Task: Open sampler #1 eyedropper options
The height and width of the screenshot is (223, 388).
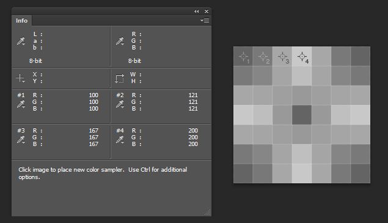Action: pyautogui.click(x=21, y=104)
